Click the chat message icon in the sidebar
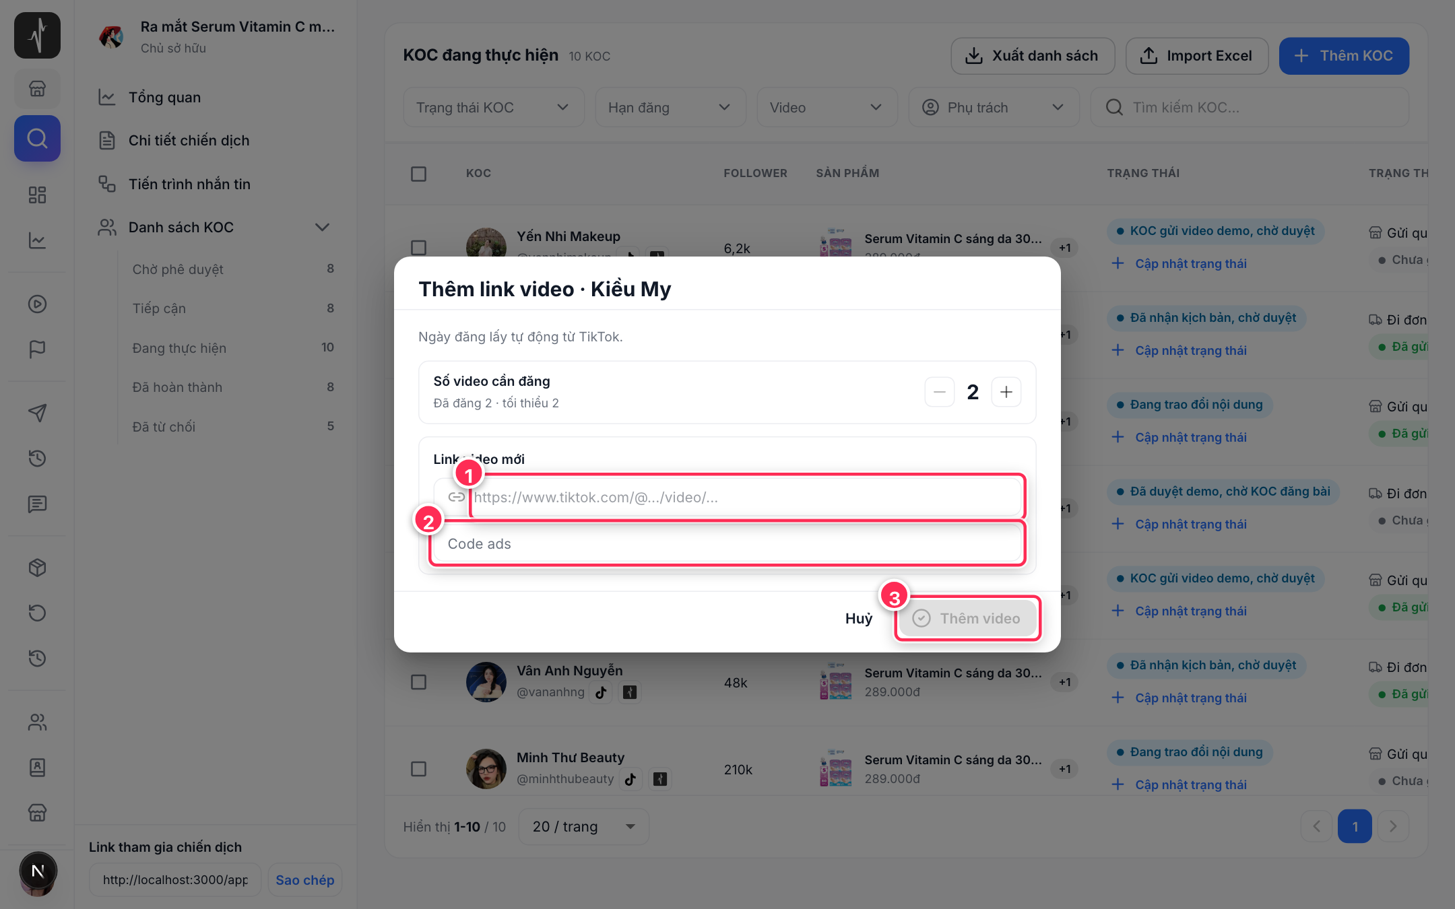Screen dimensions: 1455x909 tap(37, 504)
